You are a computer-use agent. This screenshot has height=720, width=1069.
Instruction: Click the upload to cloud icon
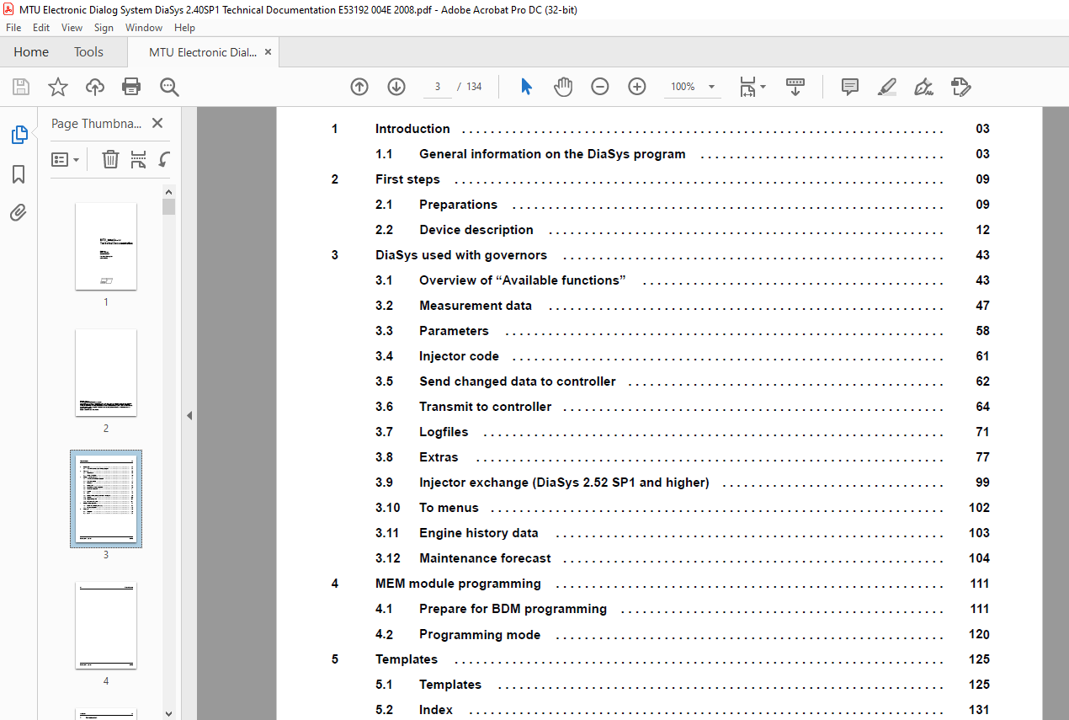coord(95,87)
